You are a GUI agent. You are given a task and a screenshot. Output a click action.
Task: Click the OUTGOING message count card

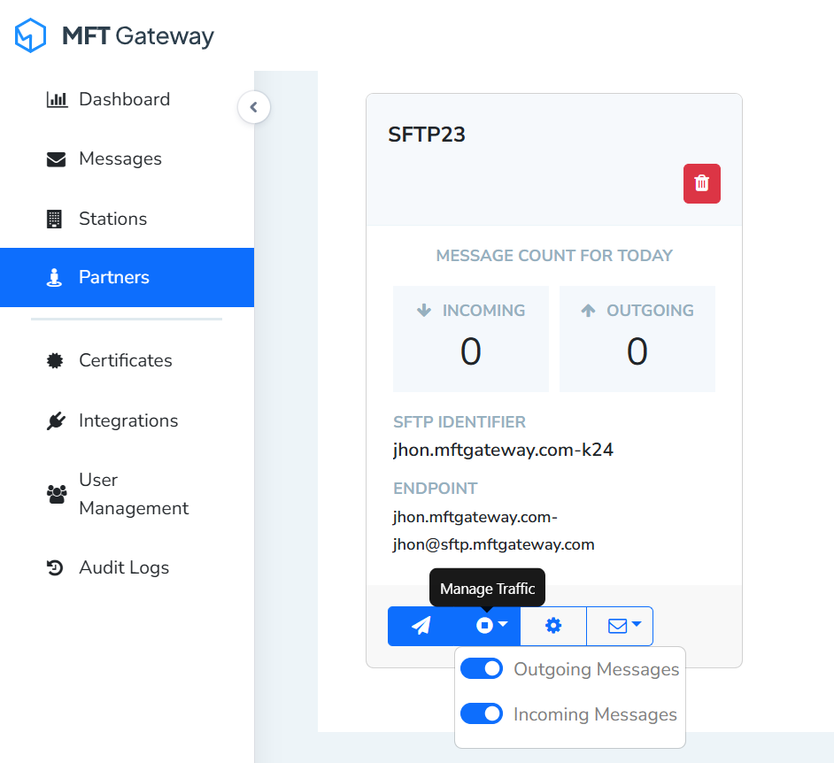(x=637, y=339)
